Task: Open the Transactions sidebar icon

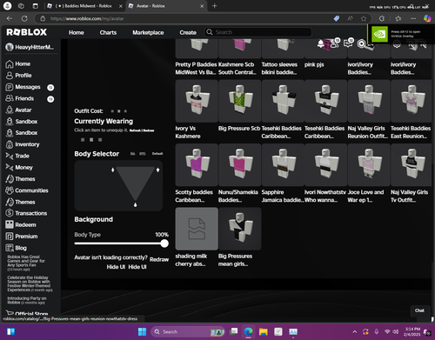Action: [10, 213]
